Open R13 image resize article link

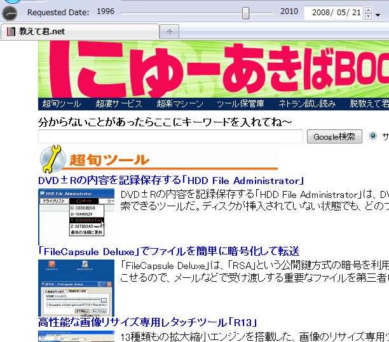(x=147, y=322)
